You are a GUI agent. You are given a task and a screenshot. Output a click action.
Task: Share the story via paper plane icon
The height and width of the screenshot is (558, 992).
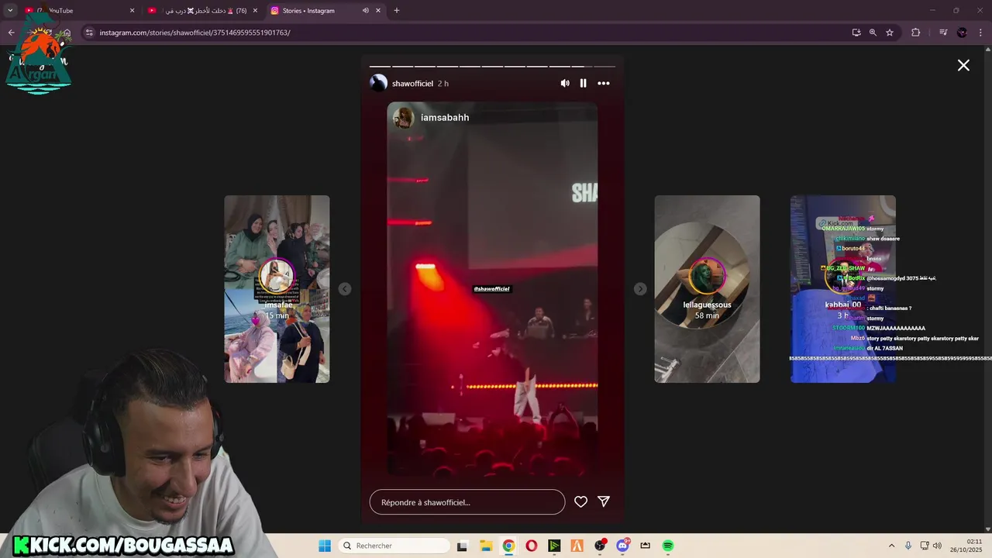(x=604, y=501)
